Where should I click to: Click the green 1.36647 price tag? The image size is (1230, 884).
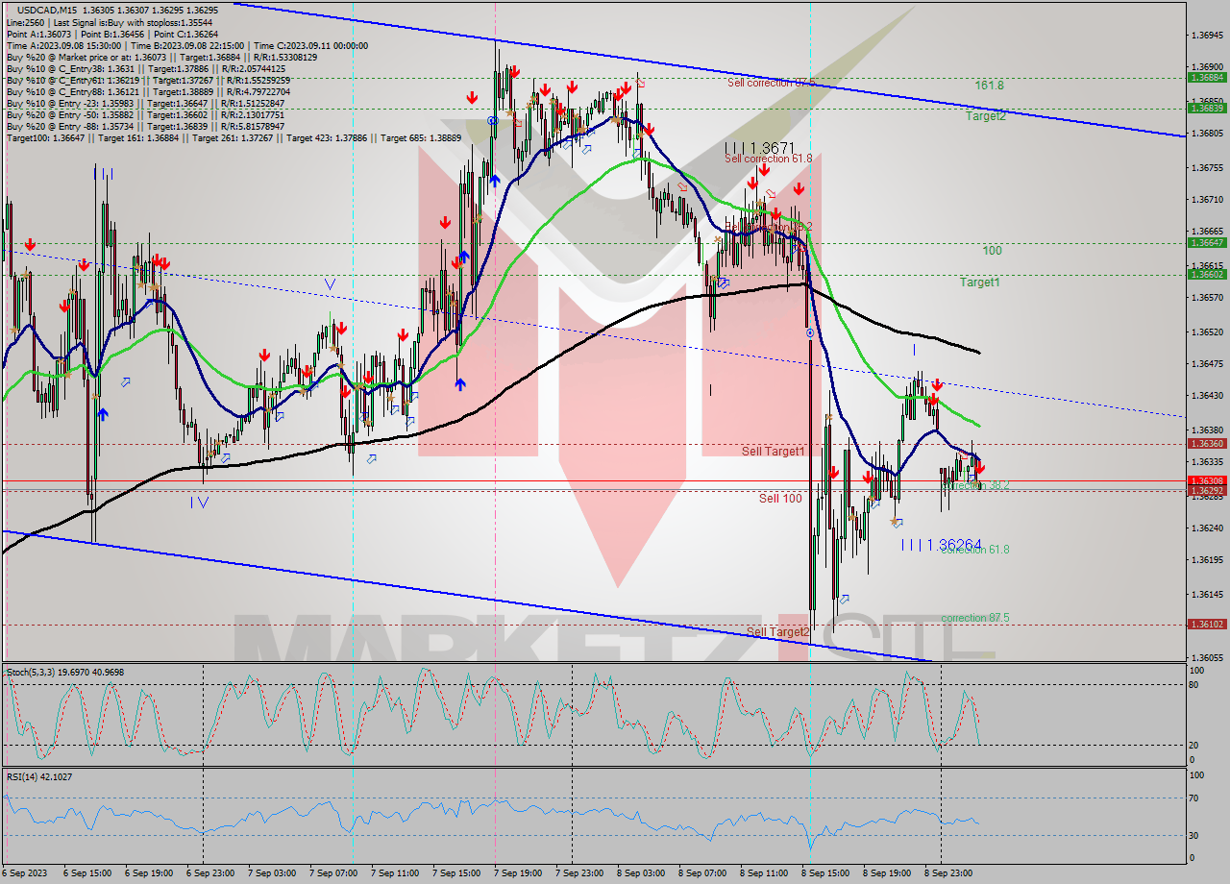pos(1206,242)
